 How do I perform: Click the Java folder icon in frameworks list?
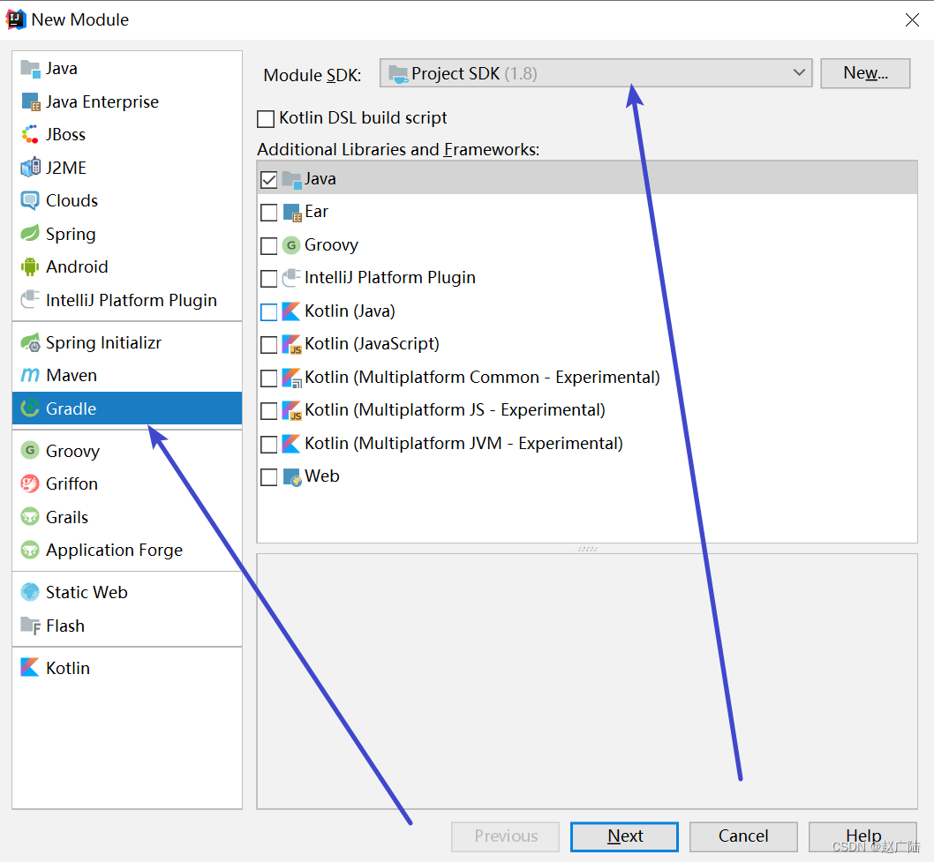(292, 180)
